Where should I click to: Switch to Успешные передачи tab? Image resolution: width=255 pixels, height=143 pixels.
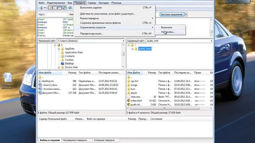click(104, 140)
